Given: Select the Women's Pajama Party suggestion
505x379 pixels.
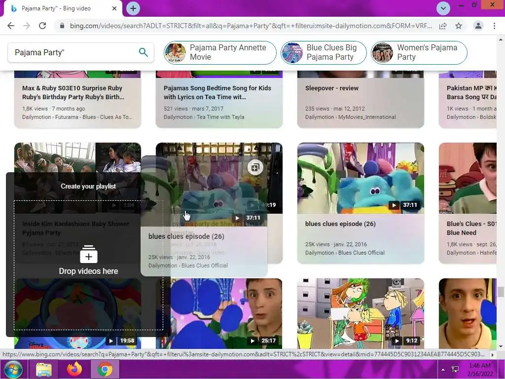Looking at the screenshot, I should [419, 52].
